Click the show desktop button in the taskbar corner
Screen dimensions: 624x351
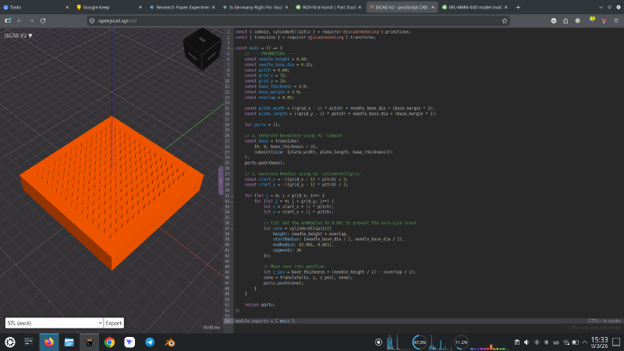[616, 342]
